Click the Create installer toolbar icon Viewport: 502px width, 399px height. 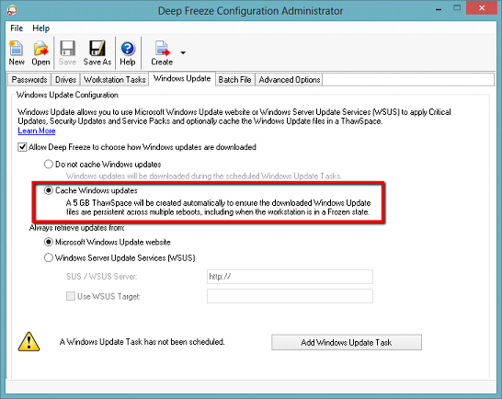[x=162, y=52]
